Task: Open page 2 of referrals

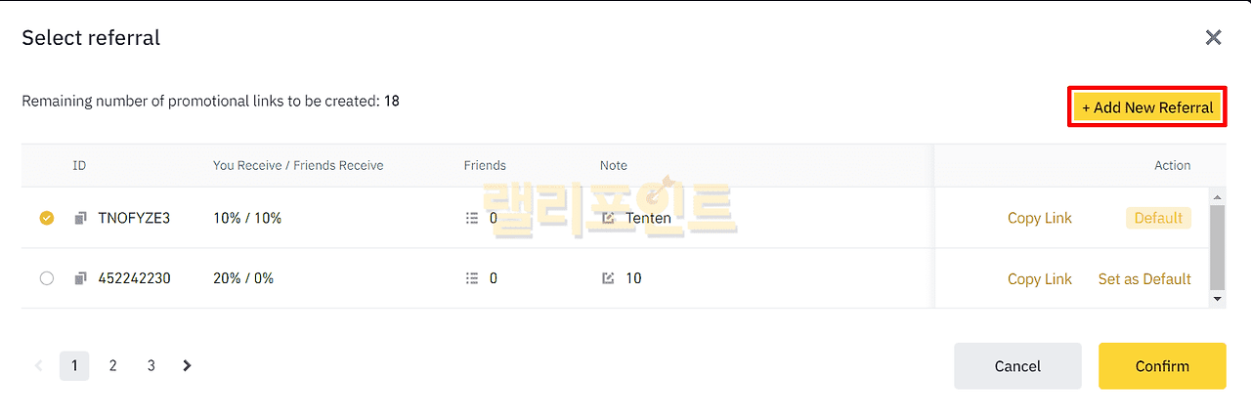Action: pyautogui.click(x=112, y=366)
